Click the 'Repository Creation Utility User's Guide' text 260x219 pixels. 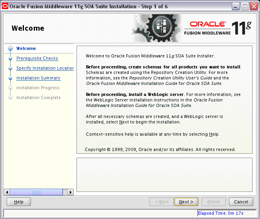tap(171, 78)
